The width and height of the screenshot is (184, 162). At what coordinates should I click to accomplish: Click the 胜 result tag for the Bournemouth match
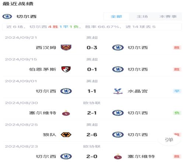(177, 69)
